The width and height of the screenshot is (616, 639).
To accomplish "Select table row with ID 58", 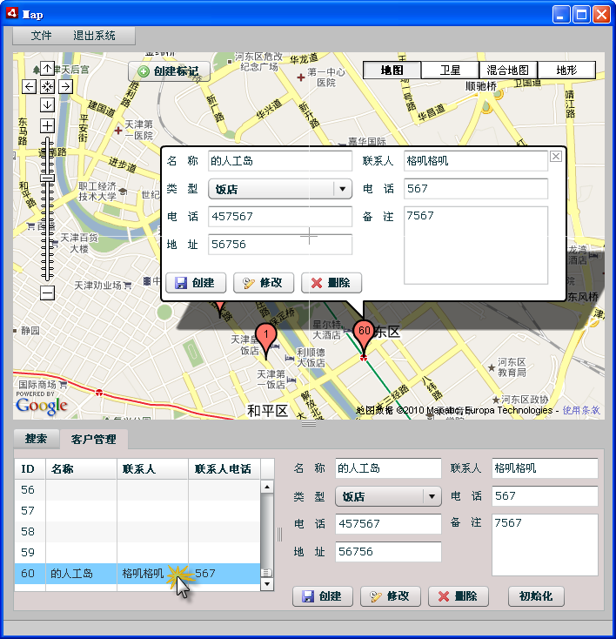I will point(137,531).
